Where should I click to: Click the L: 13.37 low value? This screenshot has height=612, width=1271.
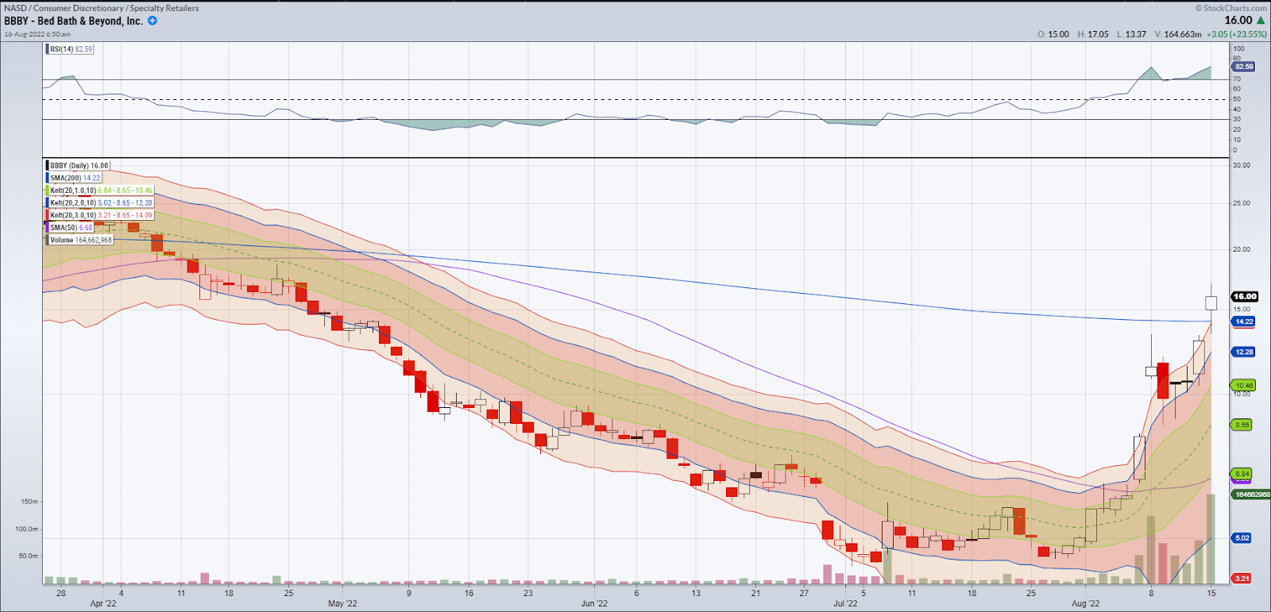[x=1131, y=34]
